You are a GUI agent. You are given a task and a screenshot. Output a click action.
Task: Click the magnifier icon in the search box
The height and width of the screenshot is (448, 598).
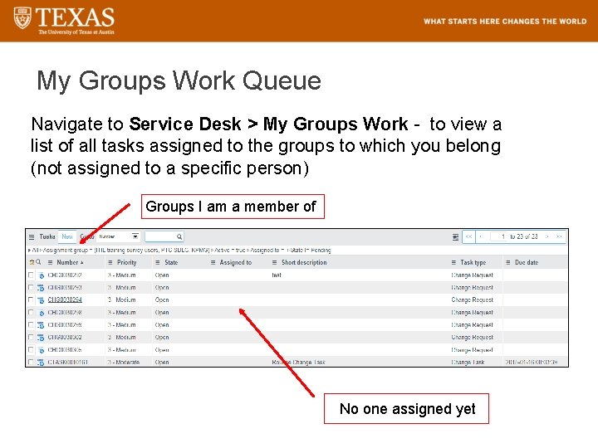[179, 237]
